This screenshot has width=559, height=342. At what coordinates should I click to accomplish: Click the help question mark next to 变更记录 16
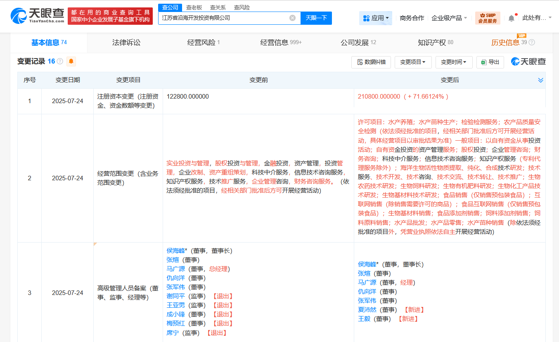tap(60, 61)
